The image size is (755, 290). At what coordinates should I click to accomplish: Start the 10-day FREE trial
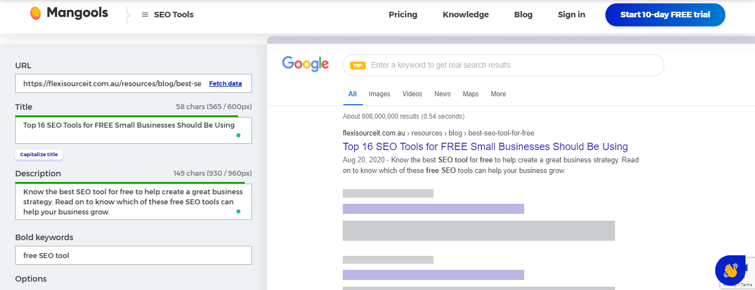[665, 15]
